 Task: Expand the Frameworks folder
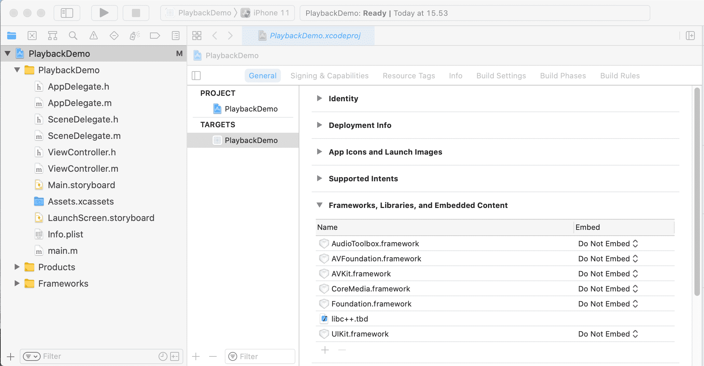[17, 283]
